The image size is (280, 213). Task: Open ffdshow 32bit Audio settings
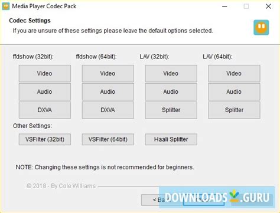pyautogui.click(x=45, y=91)
